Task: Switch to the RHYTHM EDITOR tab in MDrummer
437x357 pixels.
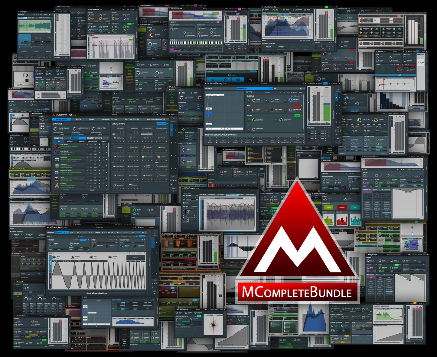Action: coord(132,119)
